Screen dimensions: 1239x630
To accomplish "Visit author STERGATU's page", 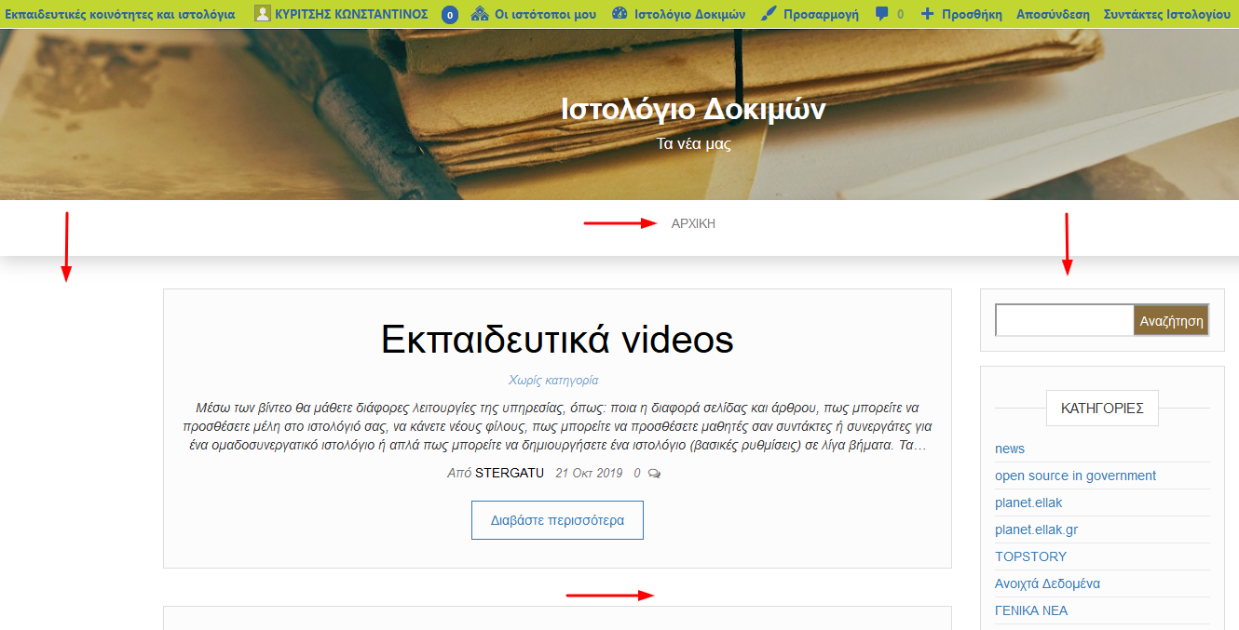I will coord(509,473).
